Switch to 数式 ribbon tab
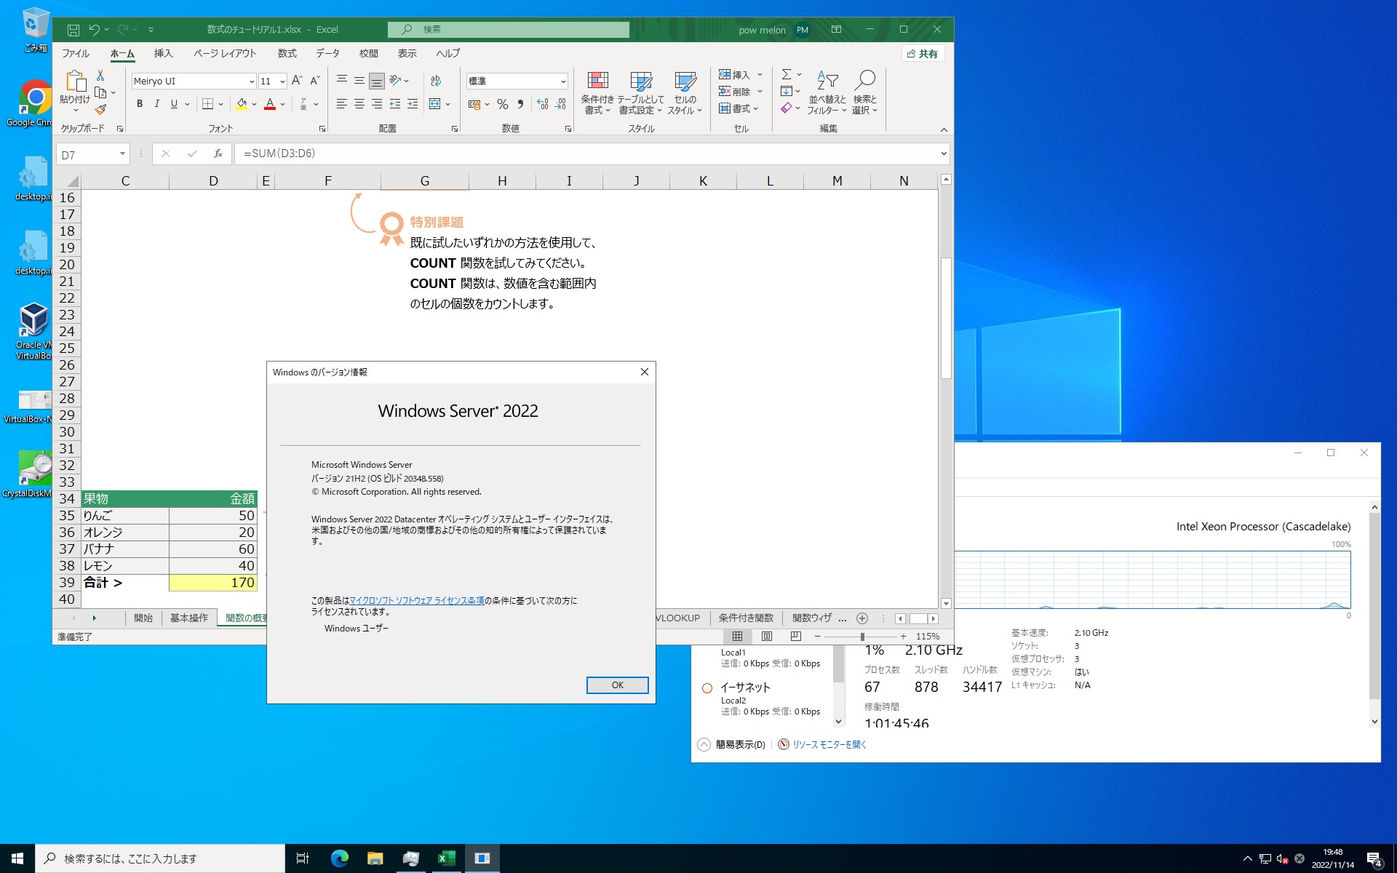 coord(287,53)
